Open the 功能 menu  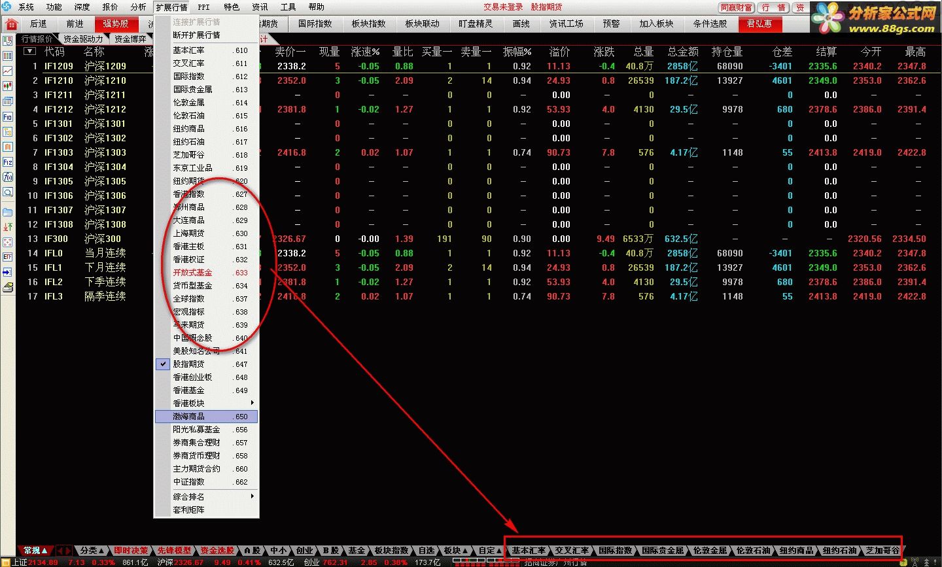pos(54,7)
